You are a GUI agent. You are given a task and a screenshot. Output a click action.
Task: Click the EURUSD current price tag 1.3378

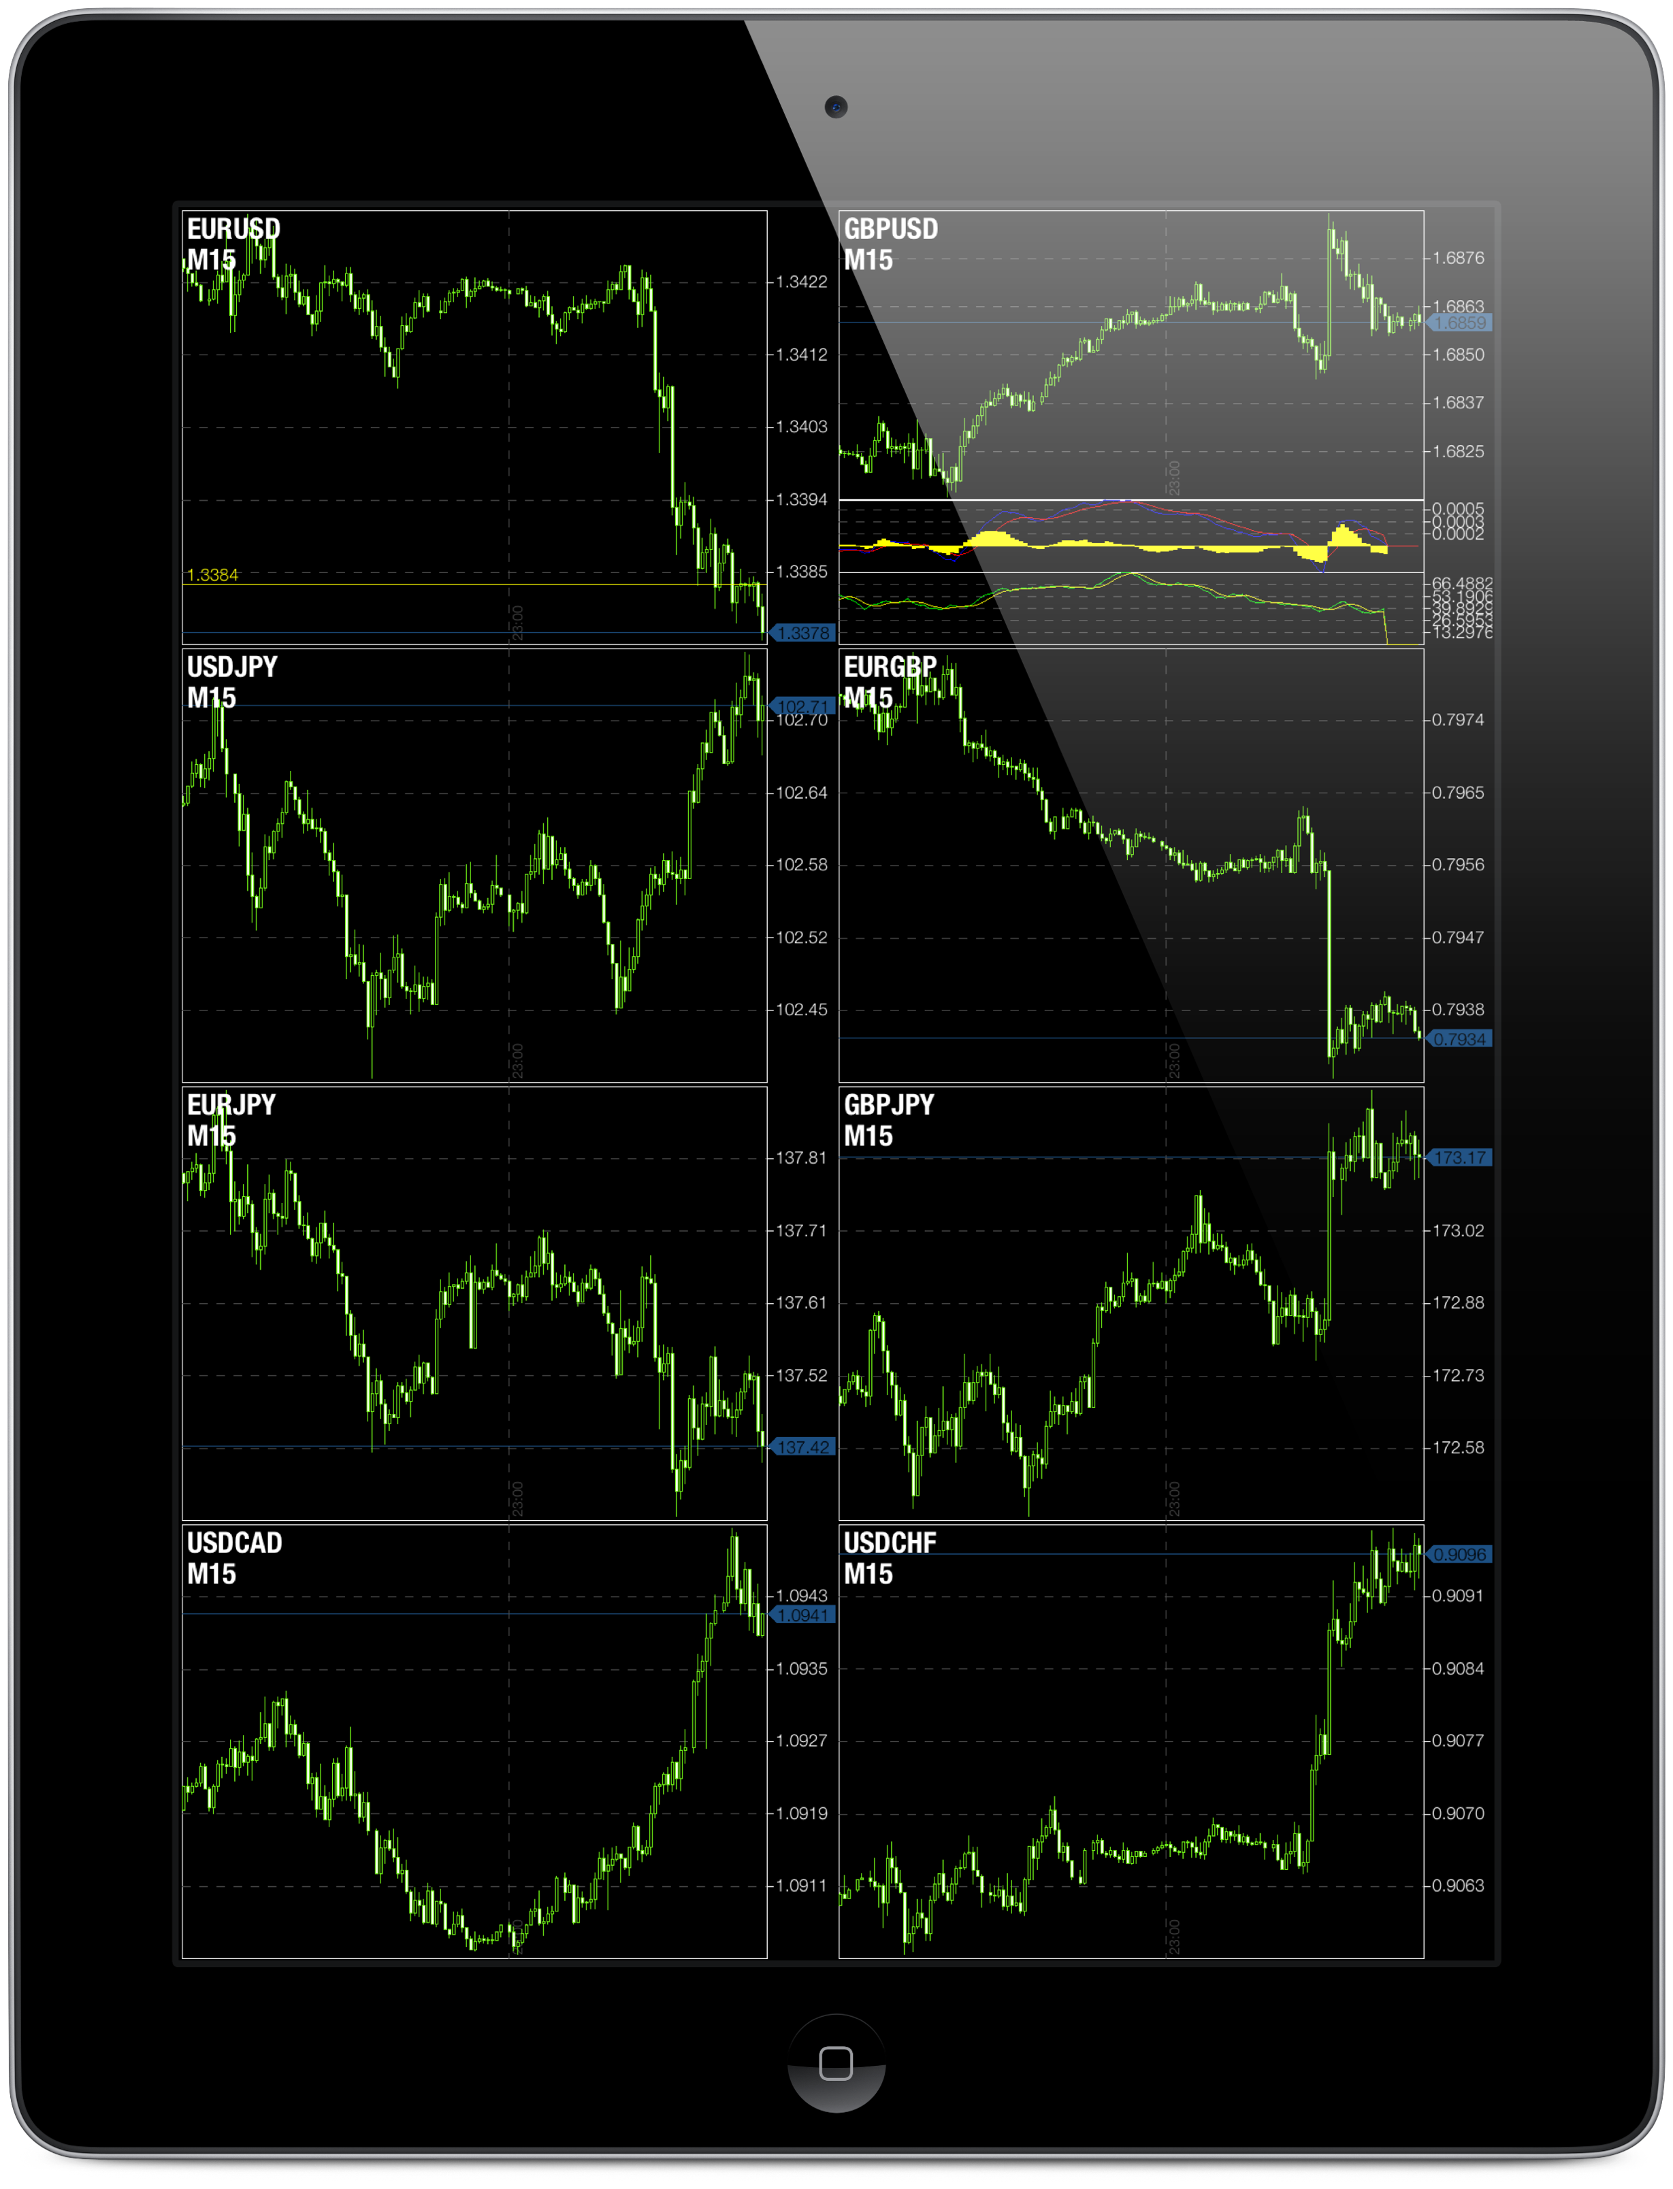[x=802, y=632]
